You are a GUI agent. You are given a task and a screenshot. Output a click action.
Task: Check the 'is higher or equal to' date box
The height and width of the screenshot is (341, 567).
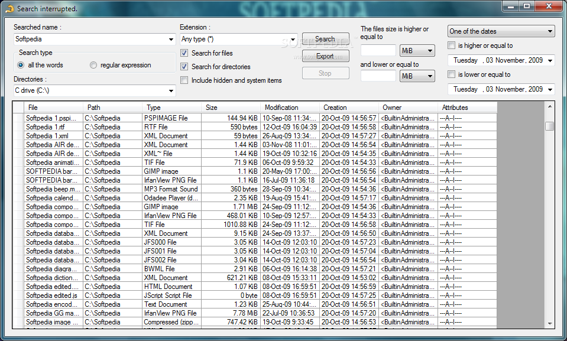click(x=451, y=45)
